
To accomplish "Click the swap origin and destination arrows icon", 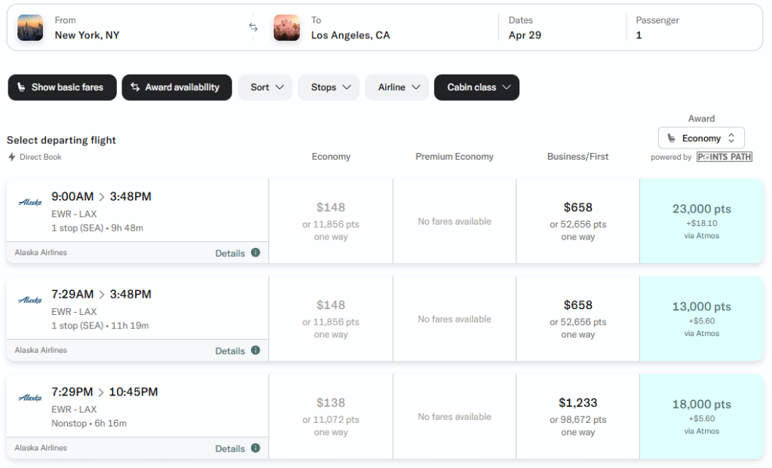I will [x=253, y=27].
